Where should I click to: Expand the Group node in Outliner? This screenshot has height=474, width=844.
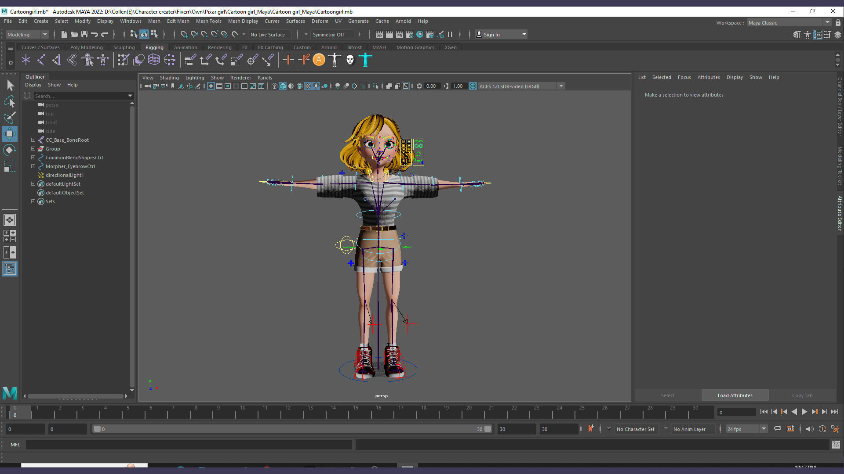coord(33,149)
